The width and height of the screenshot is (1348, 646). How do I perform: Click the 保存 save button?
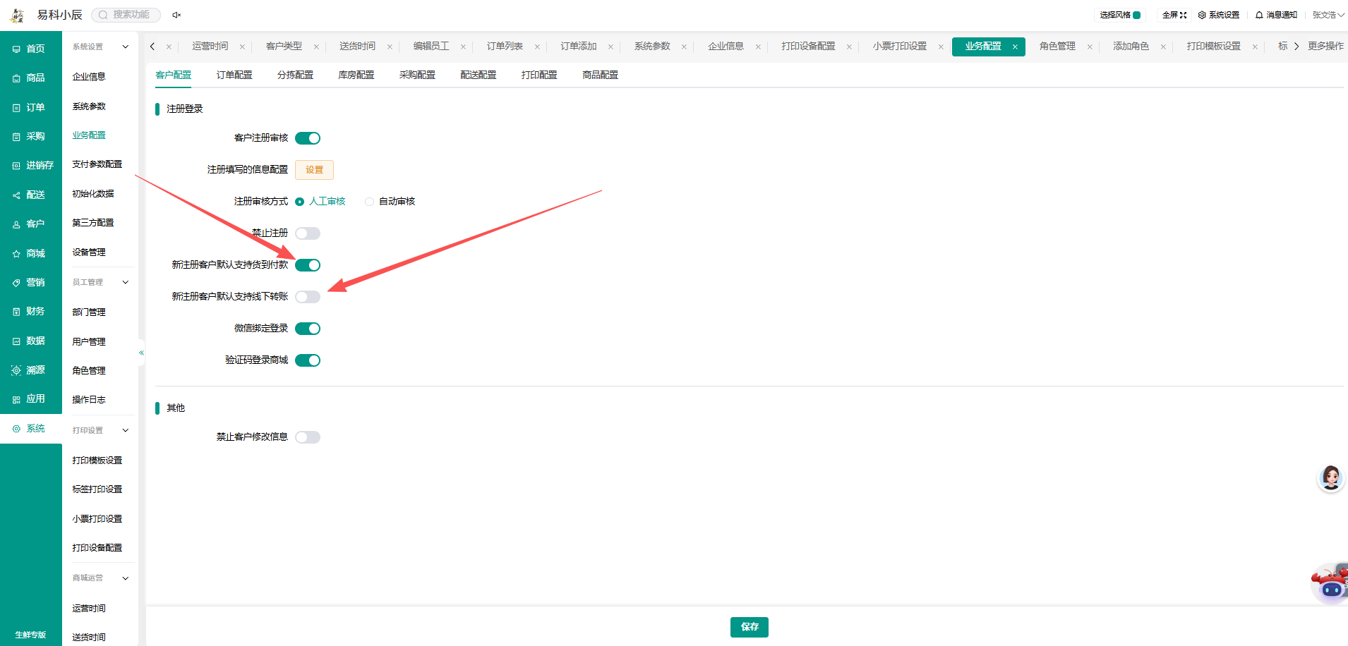tap(750, 627)
